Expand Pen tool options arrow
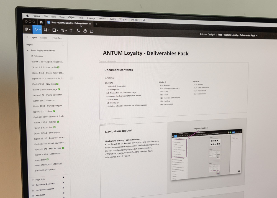The width and height of the screenshot is (277, 198). click(66, 31)
